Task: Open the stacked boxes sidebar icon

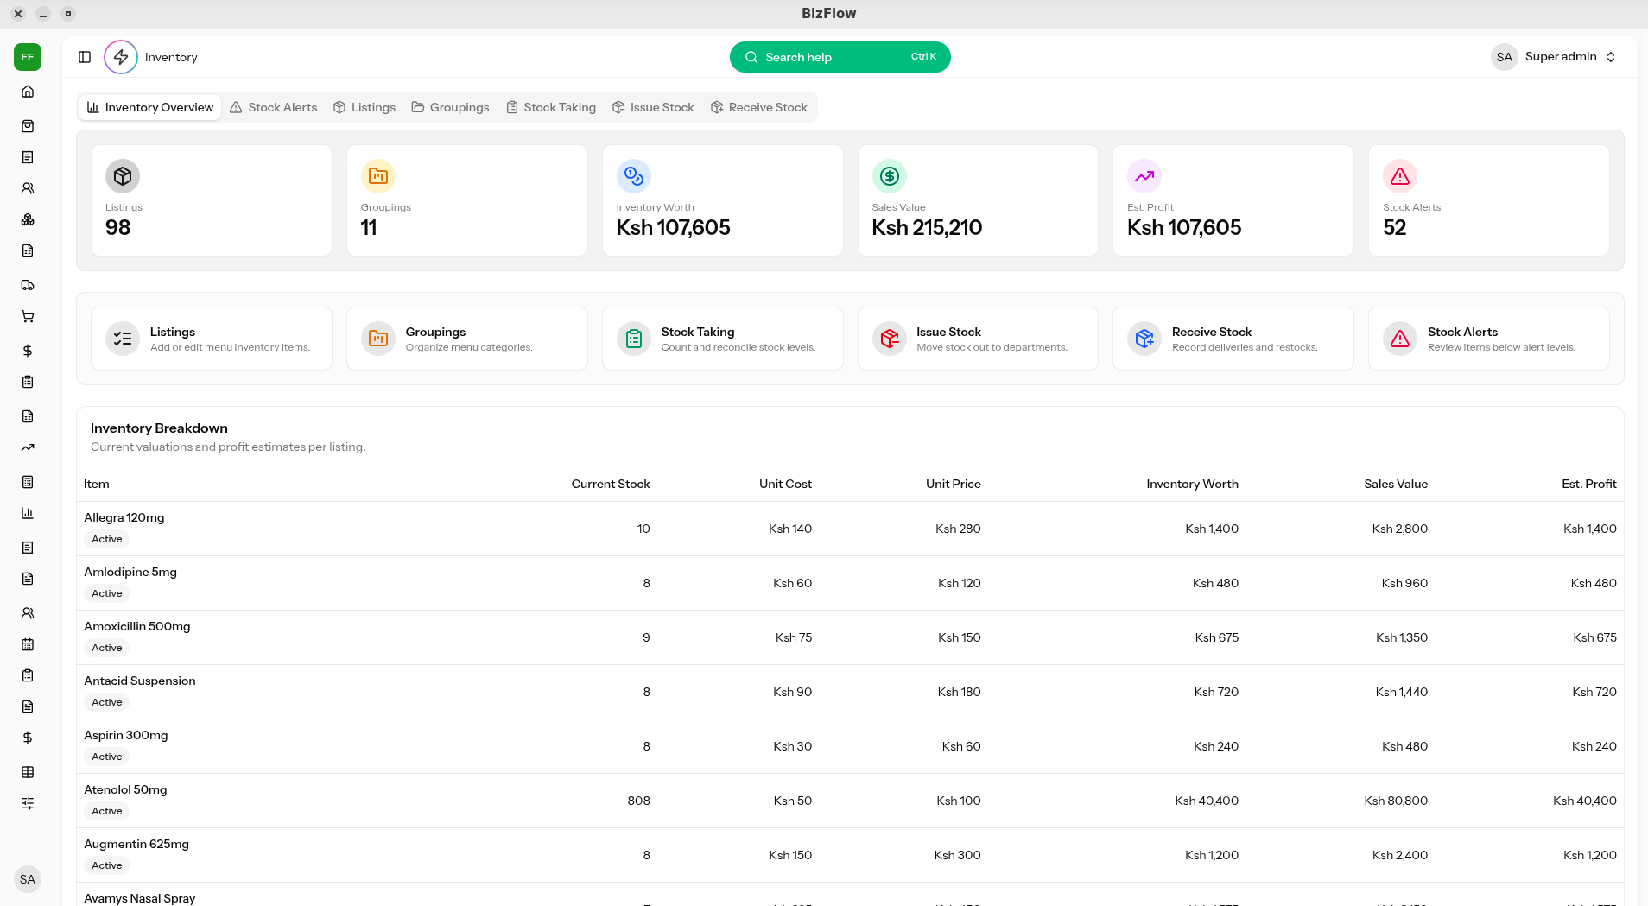Action: 28,219
